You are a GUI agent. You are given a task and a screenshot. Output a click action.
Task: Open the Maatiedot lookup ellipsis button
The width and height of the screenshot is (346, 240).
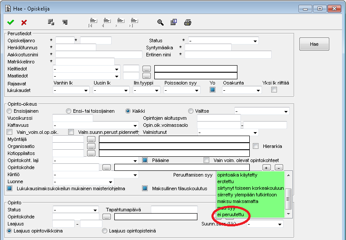pyautogui.click(x=146, y=76)
